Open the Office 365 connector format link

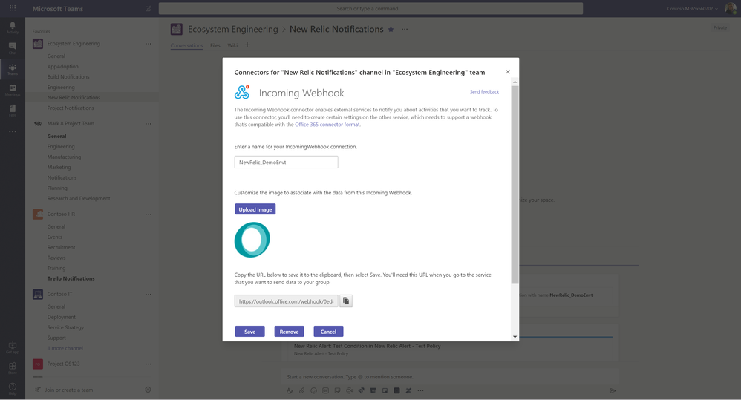327,125
